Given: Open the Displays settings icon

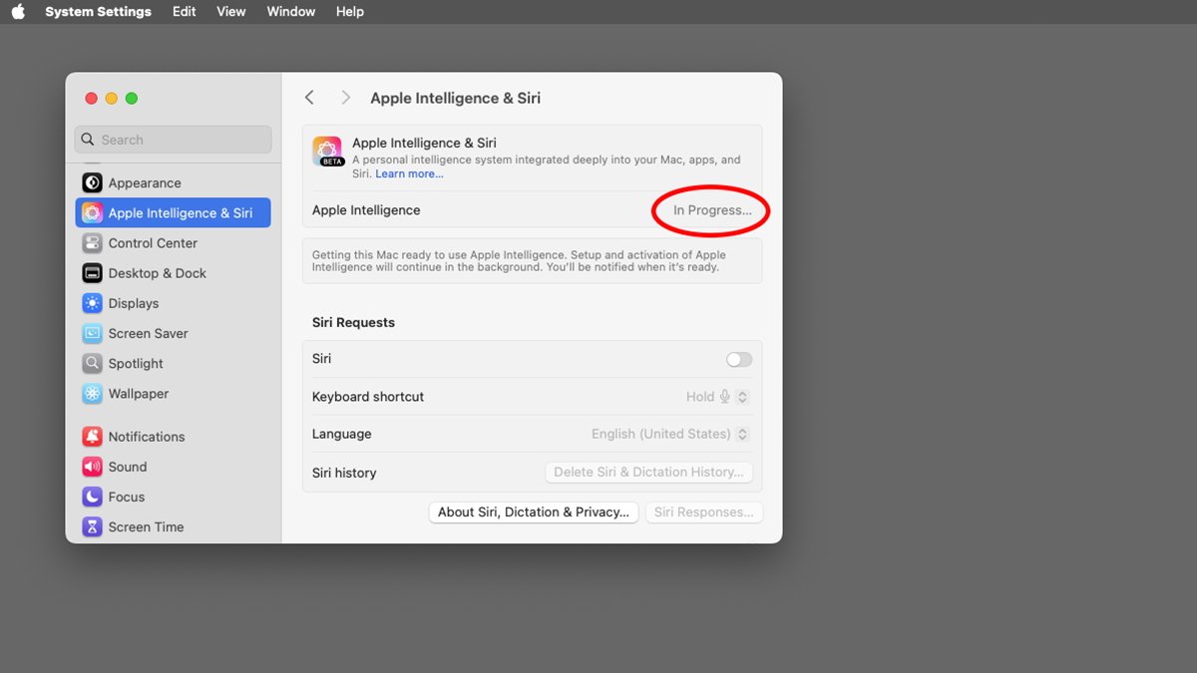Looking at the screenshot, I should click(92, 303).
